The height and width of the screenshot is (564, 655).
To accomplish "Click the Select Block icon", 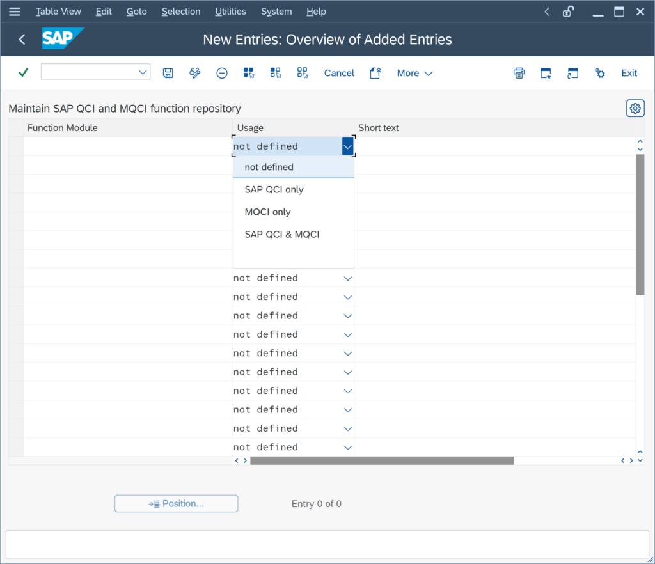I will click(276, 73).
